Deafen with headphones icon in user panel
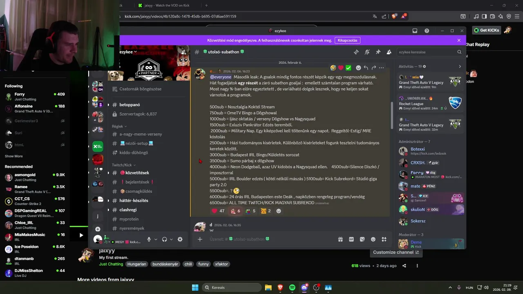The height and width of the screenshot is (294, 523). [x=164, y=239]
